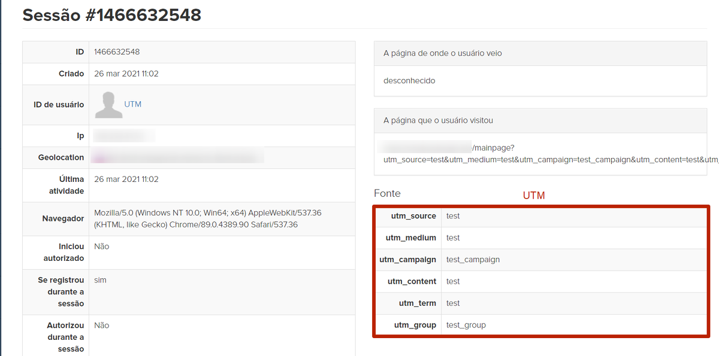Image resolution: width=719 pixels, height=356 pixels.
Task: Select the utm_campaign value test_campaign
Action: click(473, 260)
